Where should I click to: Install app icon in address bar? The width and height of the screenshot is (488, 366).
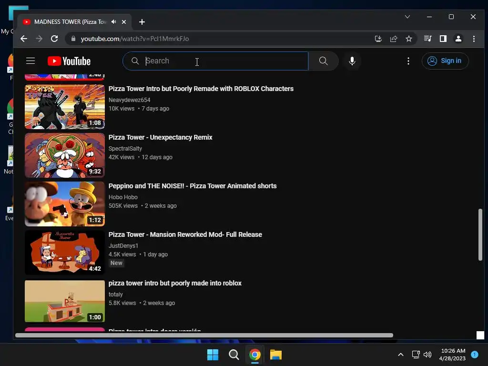378,39
